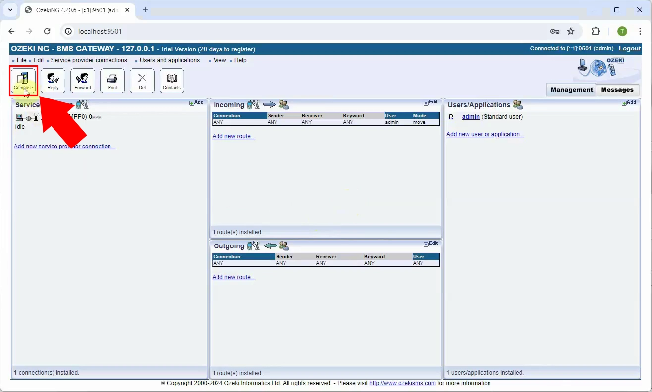Click the Outgoing routes antenna icon
Image resolution: width=652 pixels, height=392 pixels.
click(253, 245)
